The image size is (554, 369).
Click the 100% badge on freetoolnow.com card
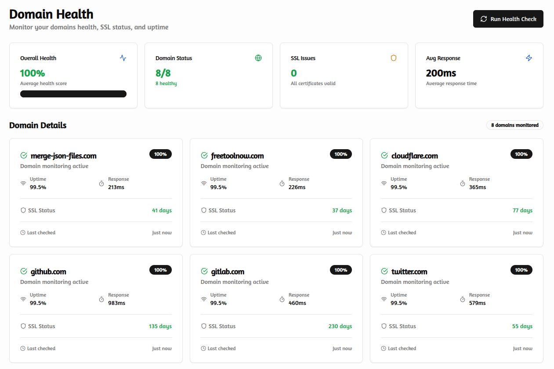340,154
